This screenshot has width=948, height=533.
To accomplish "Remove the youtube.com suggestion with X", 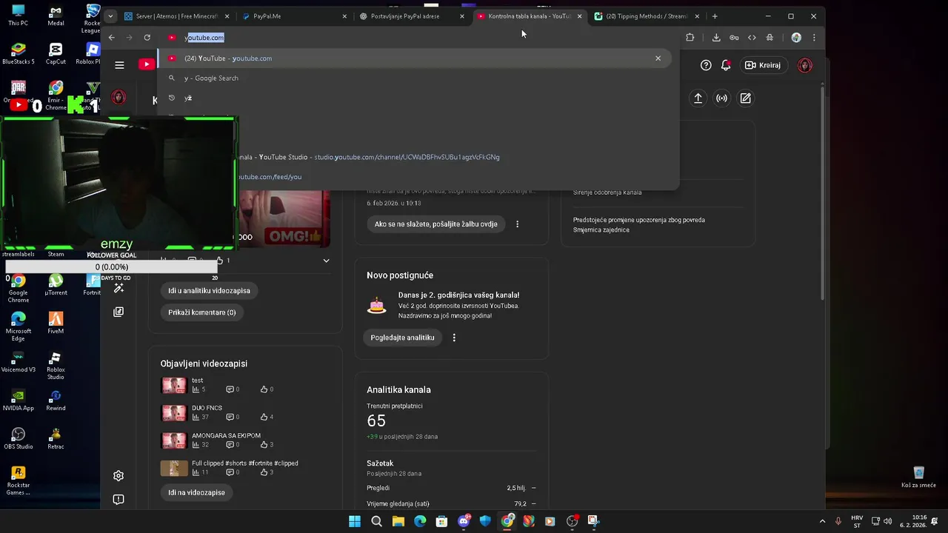I will pyautogui.click(x=658, y=58).
